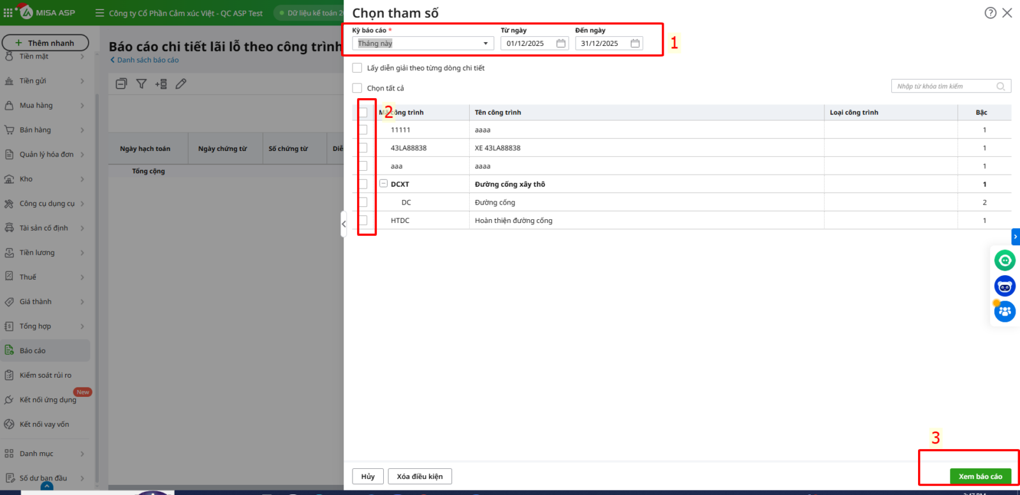Open the Đến ngày calendar picker

(635, 43)
